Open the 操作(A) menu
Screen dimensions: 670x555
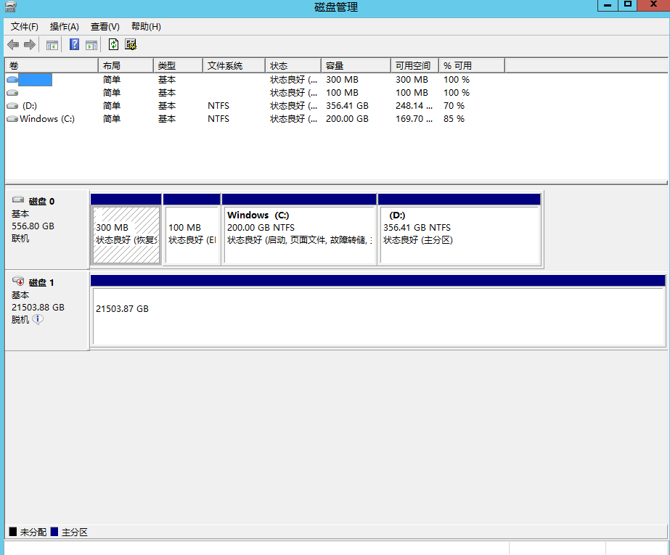tap(64, 27)
